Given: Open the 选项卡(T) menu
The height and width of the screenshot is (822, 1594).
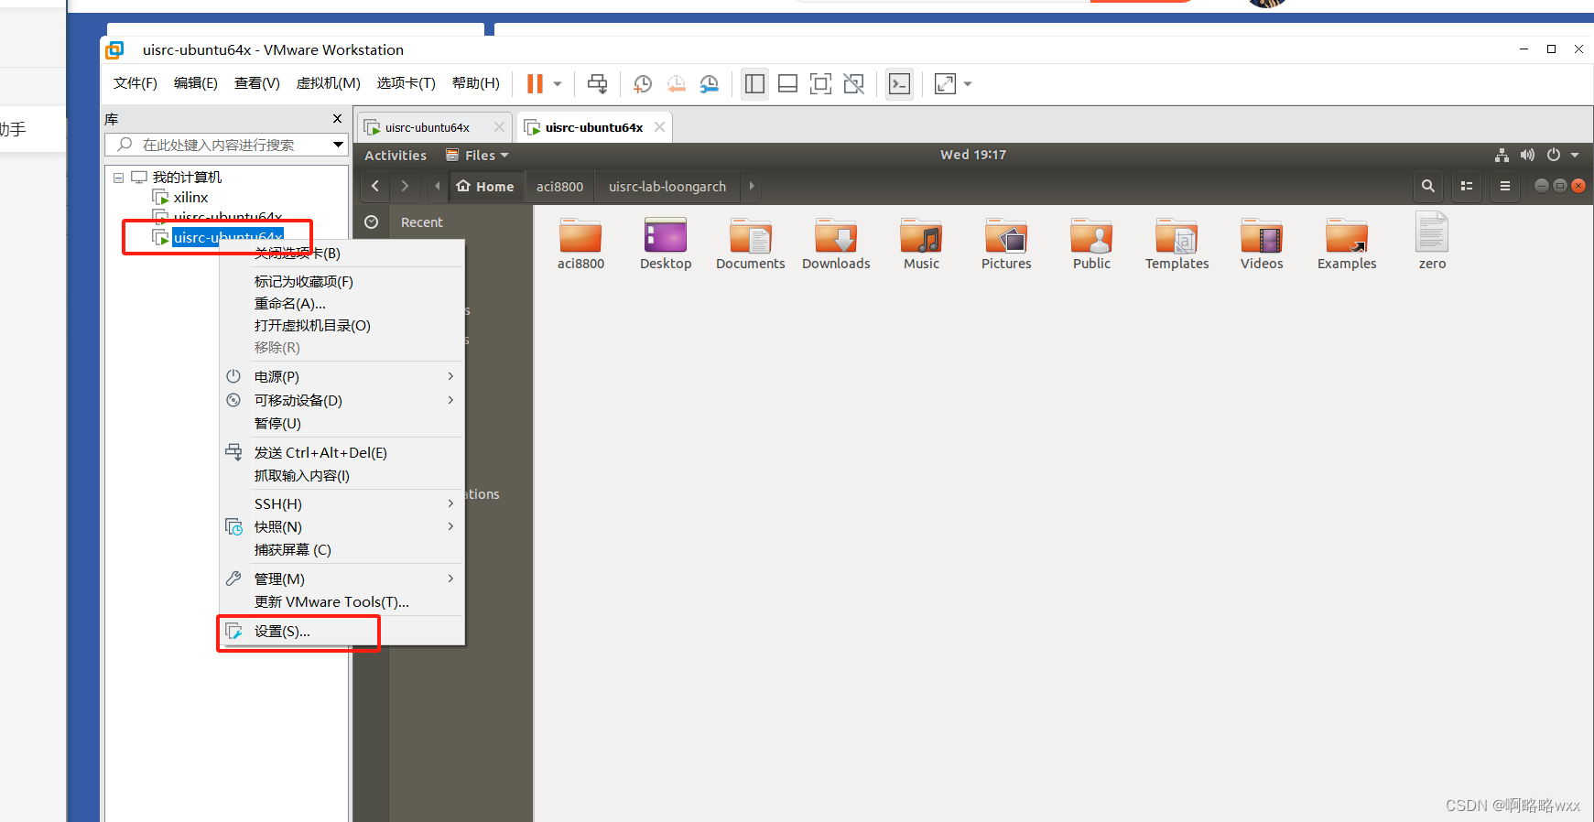Looking at the screenshot, I should point(407,83).
